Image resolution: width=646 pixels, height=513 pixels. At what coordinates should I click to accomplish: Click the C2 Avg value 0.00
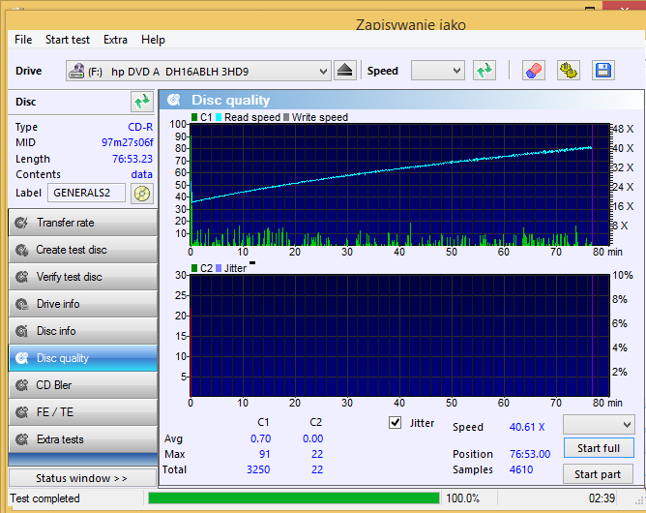tap(313, 438)
